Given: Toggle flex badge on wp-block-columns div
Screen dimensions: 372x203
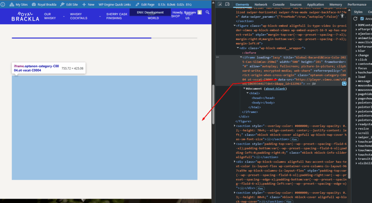Looking at the screenshot, I should coord(260,188).
